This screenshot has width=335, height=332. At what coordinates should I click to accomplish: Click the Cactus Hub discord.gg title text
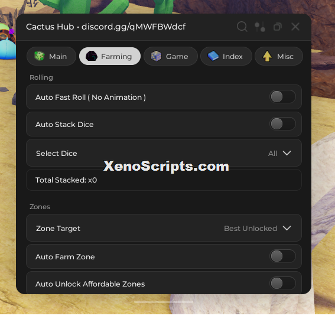(x=106, y=27)
